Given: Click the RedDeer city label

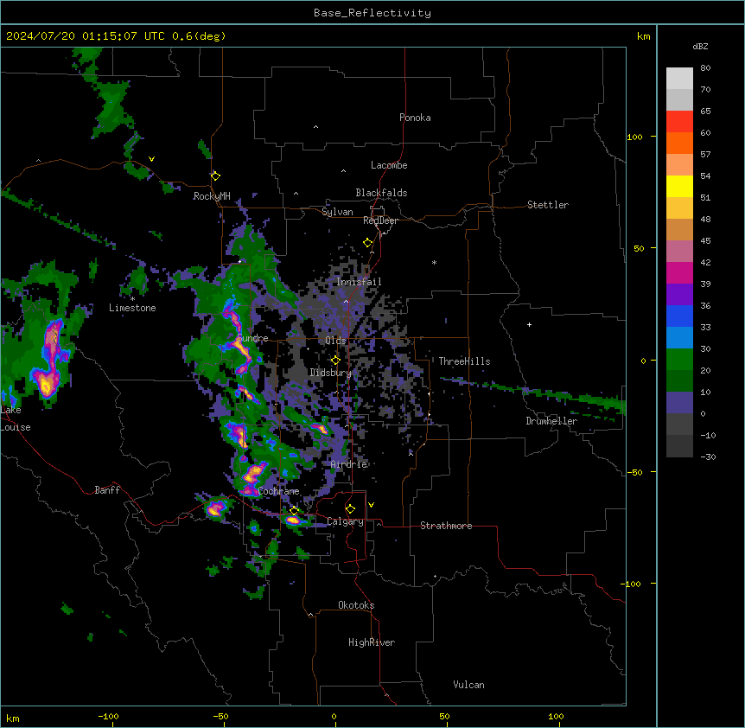Looking at the screenshot, I should coord(380,220).
